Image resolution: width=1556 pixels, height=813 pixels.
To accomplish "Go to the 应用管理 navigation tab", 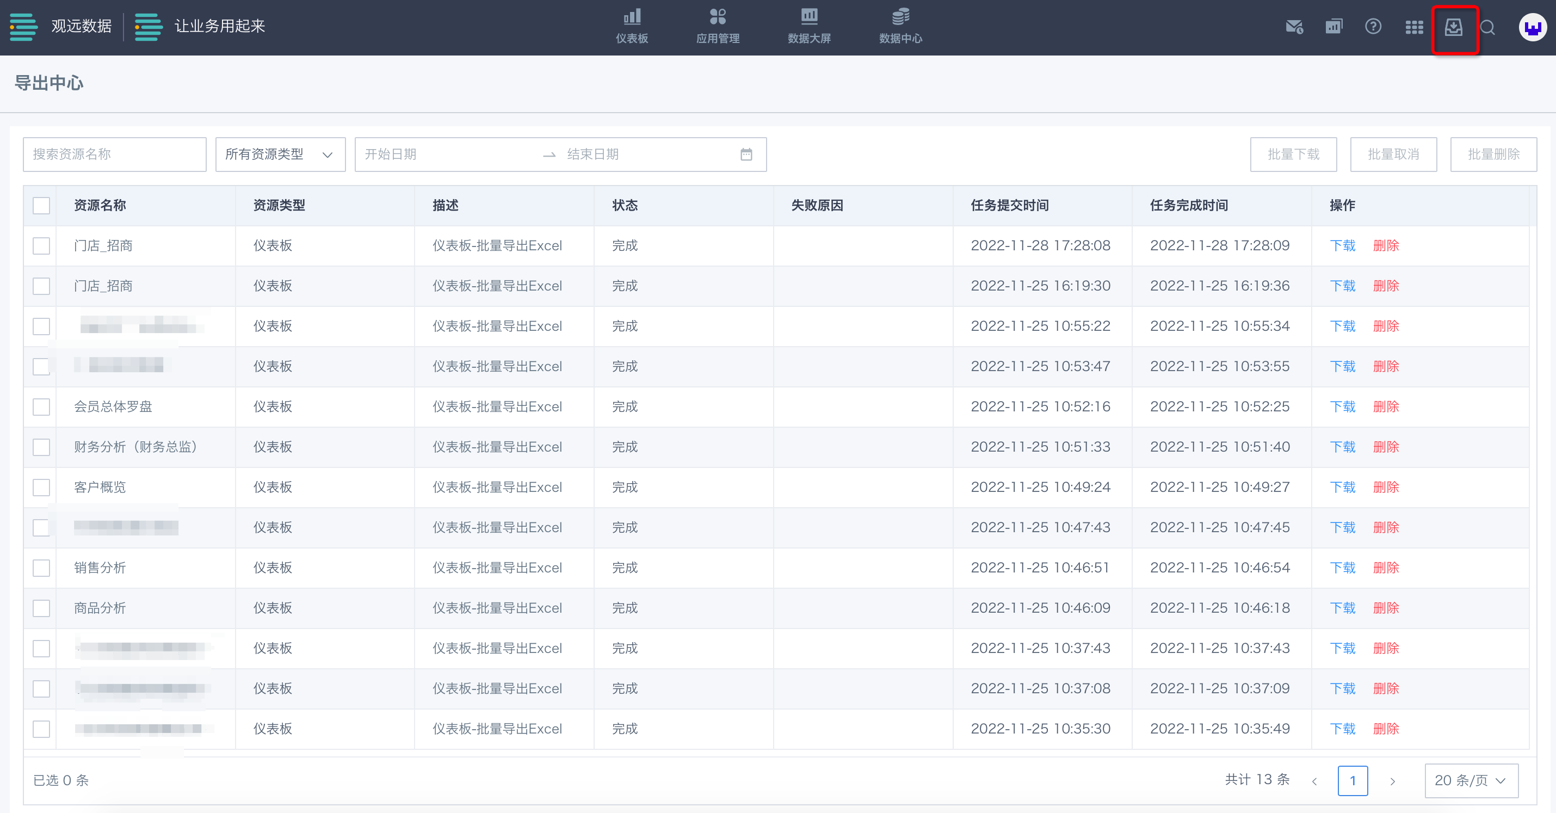I will [x=718, y=27].
